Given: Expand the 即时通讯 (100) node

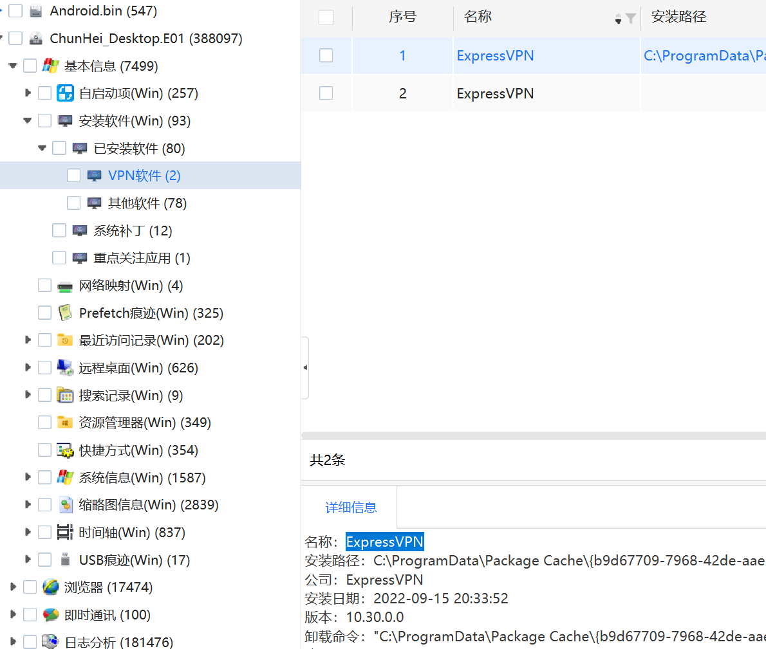Looking at the screenshot, I should click(x=13, y=614).
